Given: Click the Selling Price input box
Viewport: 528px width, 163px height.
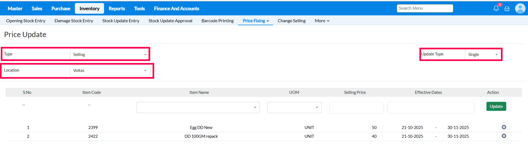Looking at the screenshot, I should point(356,108).
